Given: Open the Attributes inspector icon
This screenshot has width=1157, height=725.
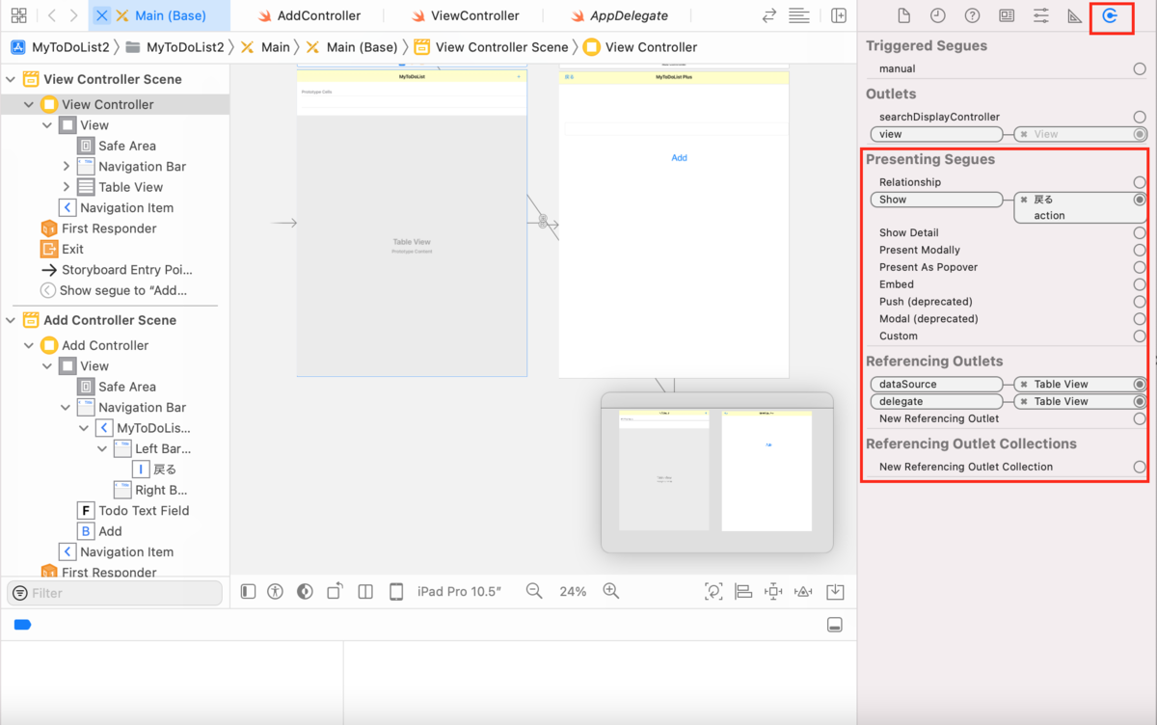Looking at the screenshot, I should (1041, 15).
